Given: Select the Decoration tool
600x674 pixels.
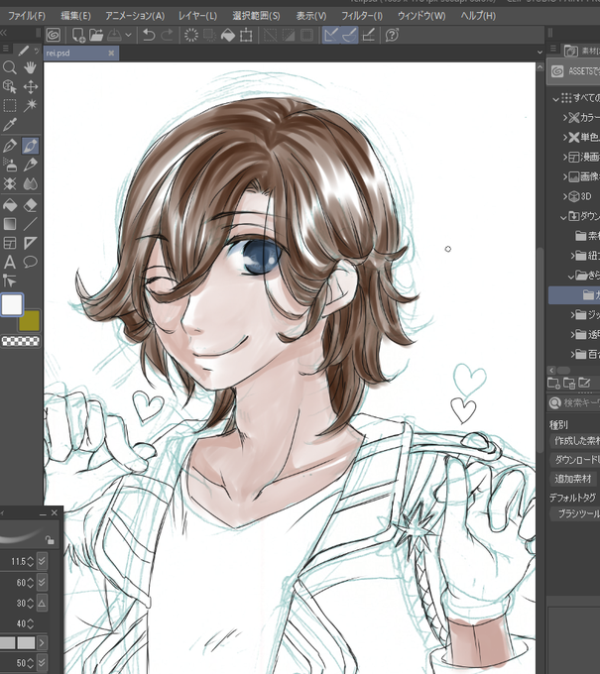Looking at the screenshot, I should pos(10,184).
